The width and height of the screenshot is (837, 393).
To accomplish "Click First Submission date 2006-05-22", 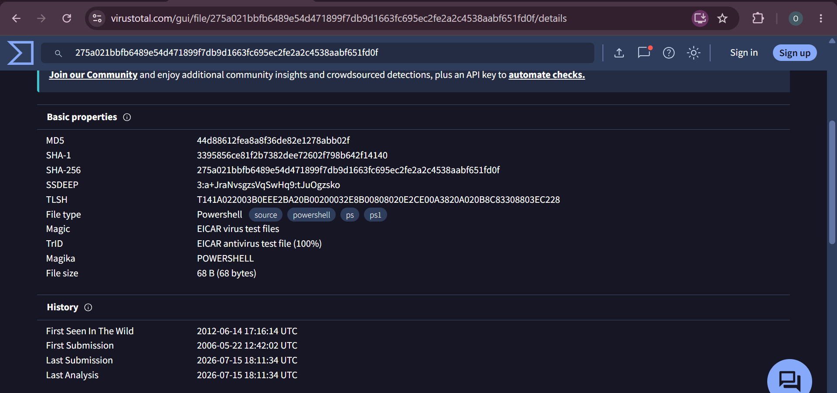I will (x=247, y=346).
